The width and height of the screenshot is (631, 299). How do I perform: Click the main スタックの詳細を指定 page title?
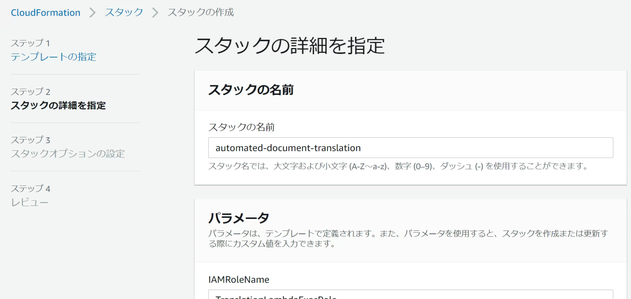[x=290, y=46]
